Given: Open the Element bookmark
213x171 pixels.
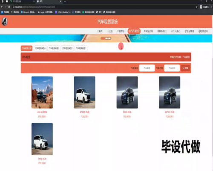Looking at the screenshot, I should (x=28, y=12).
